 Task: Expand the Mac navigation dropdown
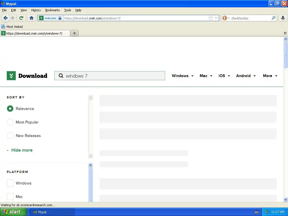click(206, 76)
